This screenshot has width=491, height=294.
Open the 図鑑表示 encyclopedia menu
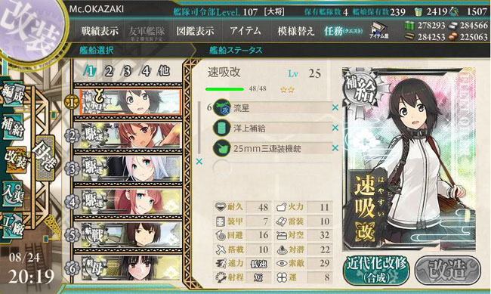pyautogui.click(x=195, y=31)
